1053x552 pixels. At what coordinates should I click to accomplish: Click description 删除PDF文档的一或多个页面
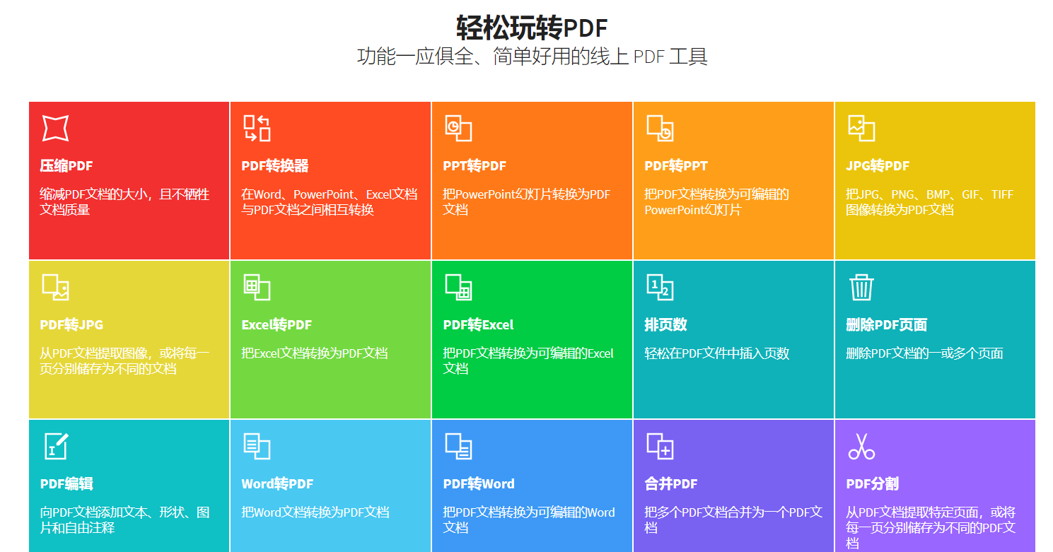pyautogui.click(x=924, y=353)
